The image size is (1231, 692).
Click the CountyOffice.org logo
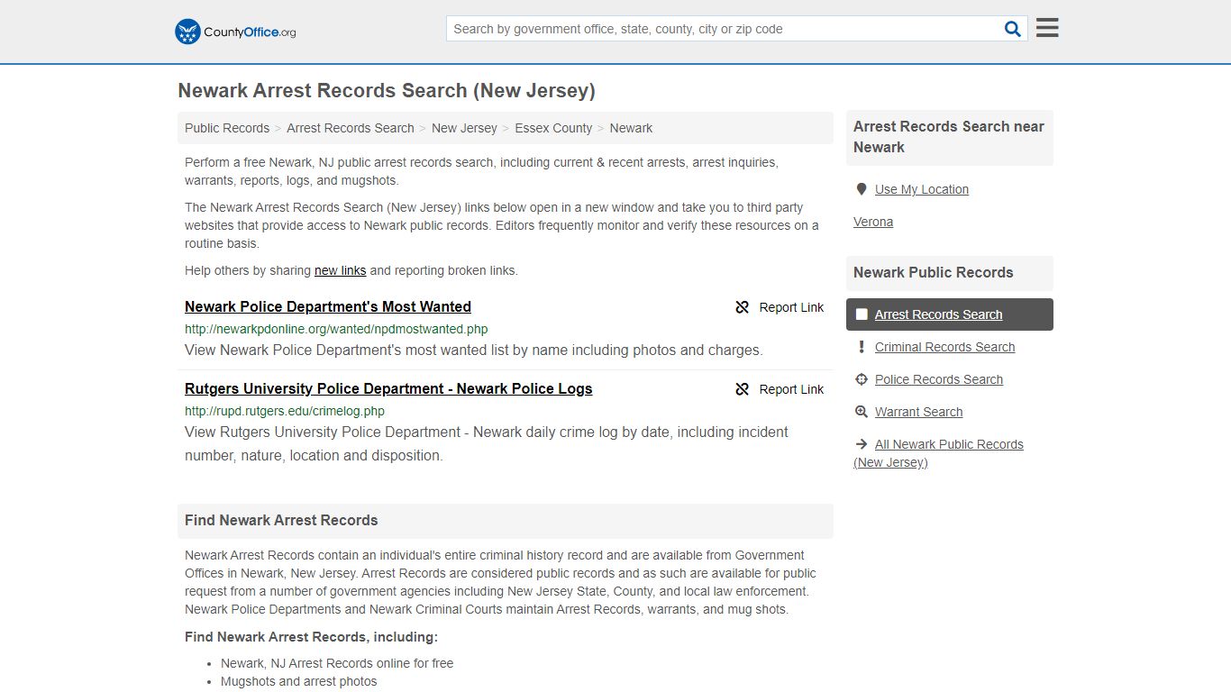[235, 32]
